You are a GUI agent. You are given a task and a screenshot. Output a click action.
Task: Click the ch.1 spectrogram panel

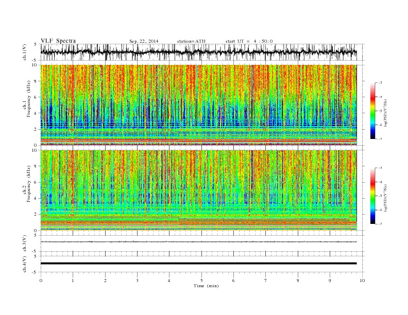[x=199, y=105]
